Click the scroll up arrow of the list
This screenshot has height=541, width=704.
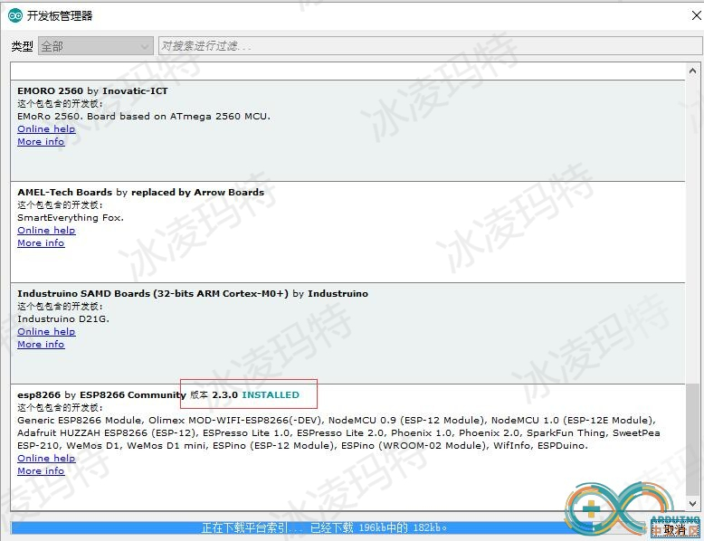pyautogui.click(x=692, y=71)
